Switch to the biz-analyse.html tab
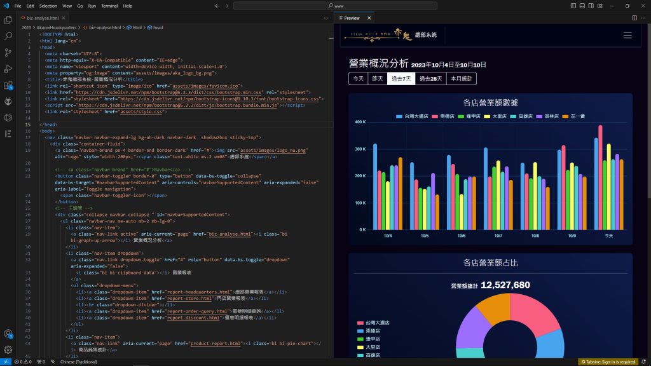This screenshot has width=651, height=366. click(x=43, y=18)
